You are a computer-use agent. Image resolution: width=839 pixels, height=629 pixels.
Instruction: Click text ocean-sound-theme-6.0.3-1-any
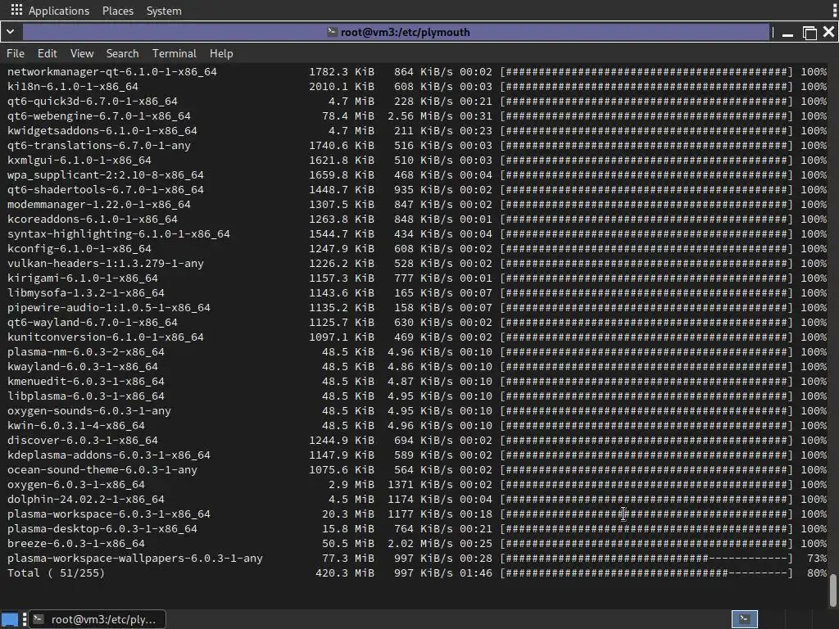tap(102, 469)
